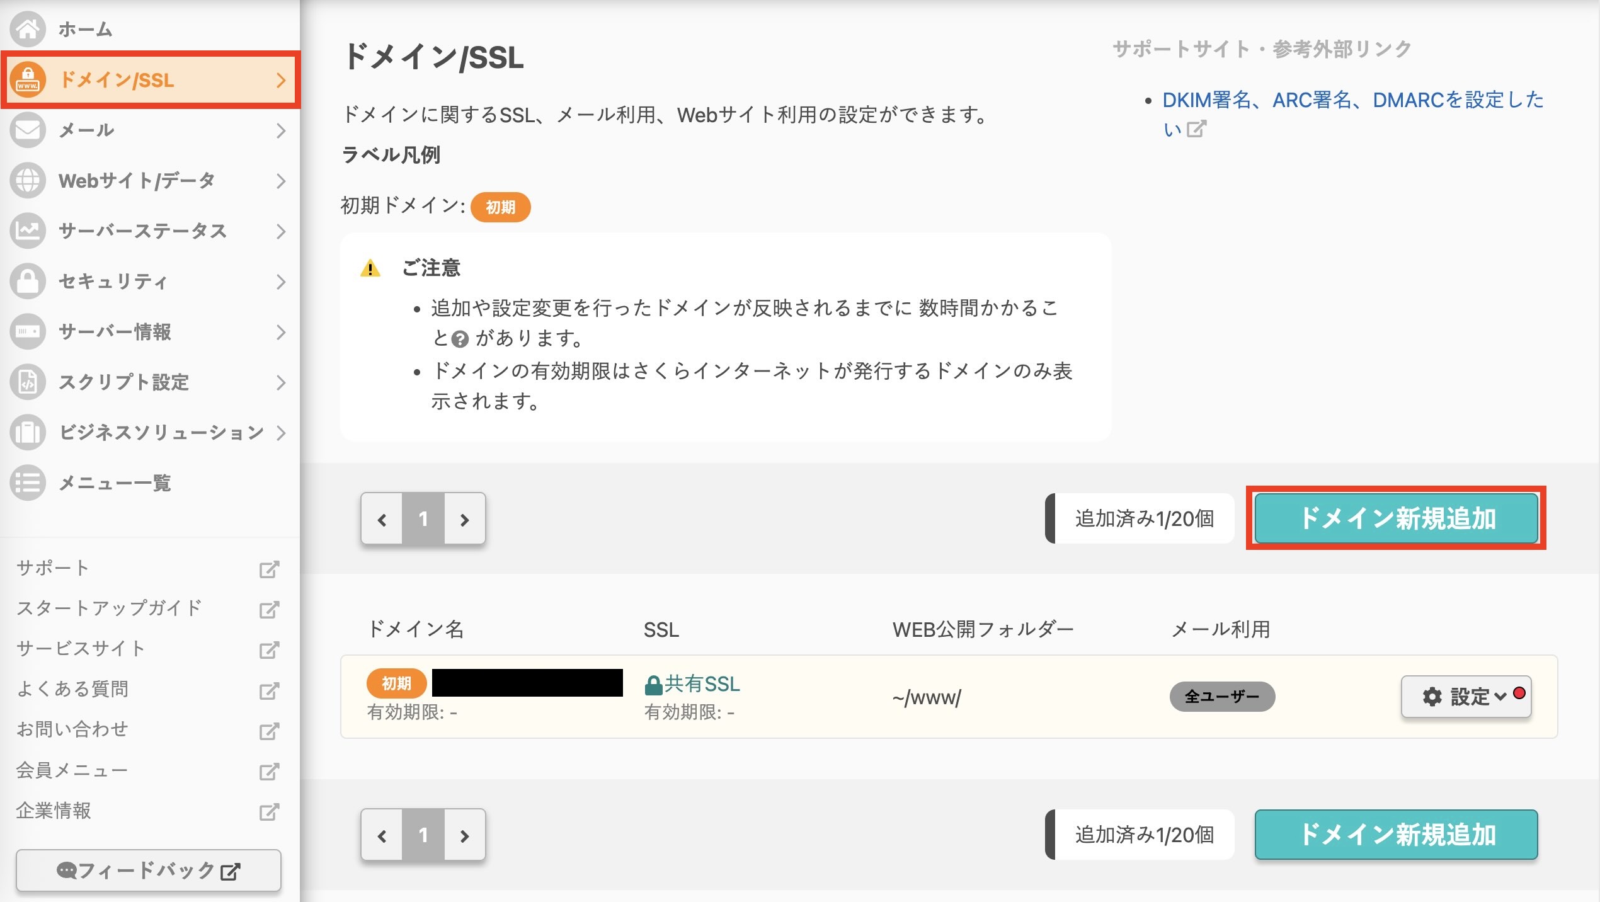Click the Webサイト/データ globe icon
Screen dimensions: 1600x902
28,181
